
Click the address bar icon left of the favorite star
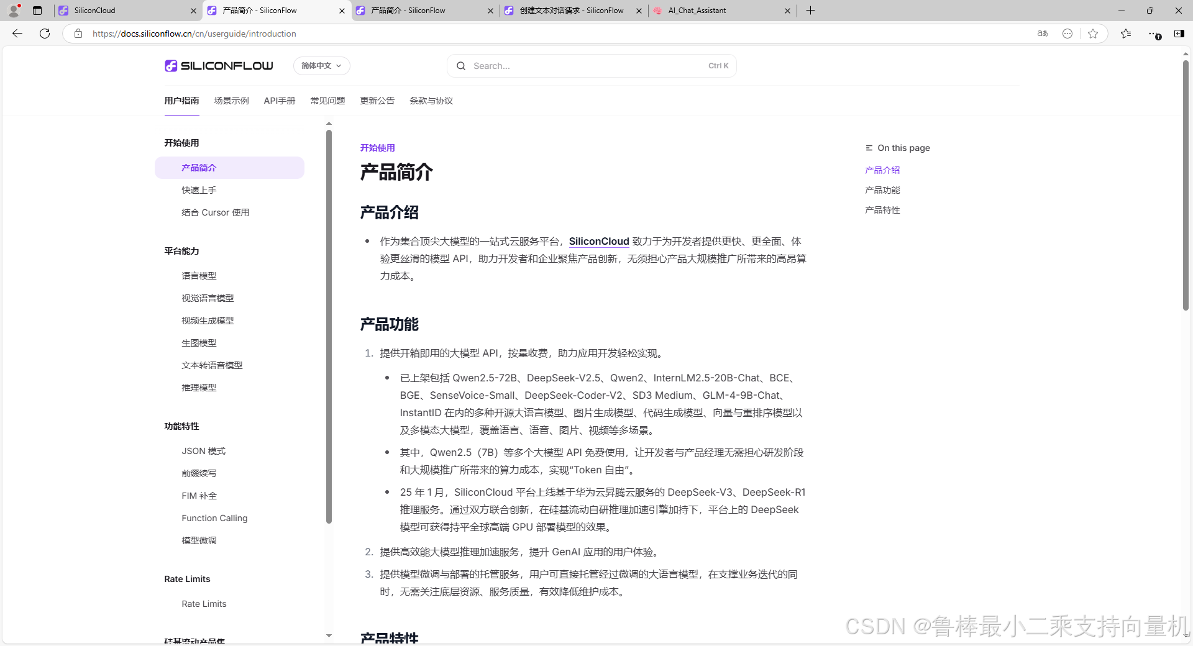(x=1067, y=34)
